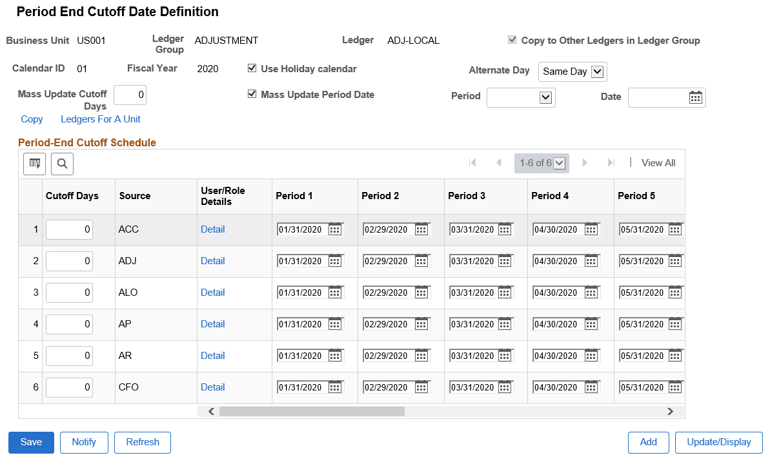
Task: Uncheck Use Holiday calendar
Action: 252,68
